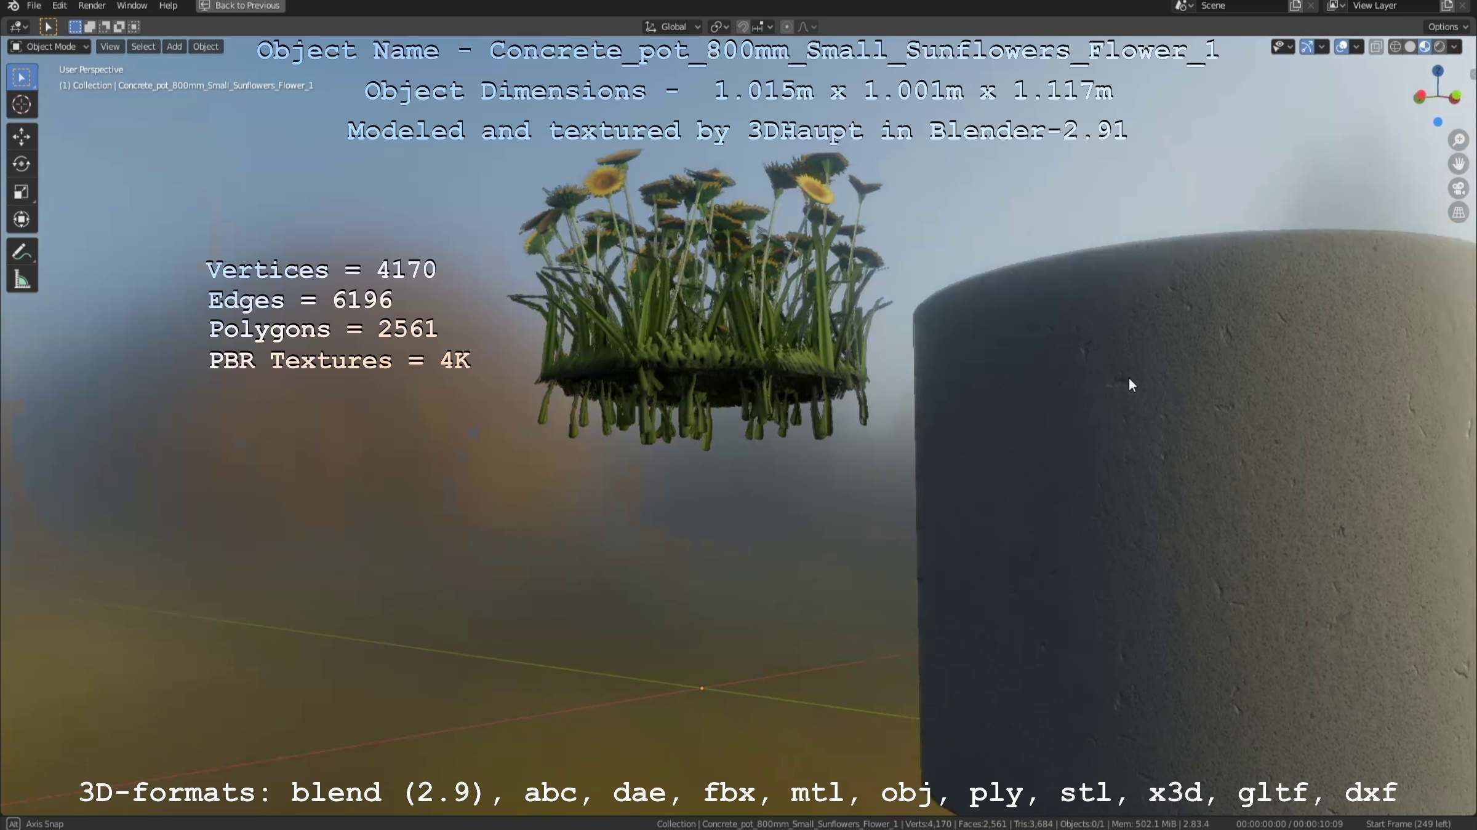Open the Global transform orientation dropdown
This screenshot has width=1477, height=830.
pyautogui.click(x=672, y=26)
